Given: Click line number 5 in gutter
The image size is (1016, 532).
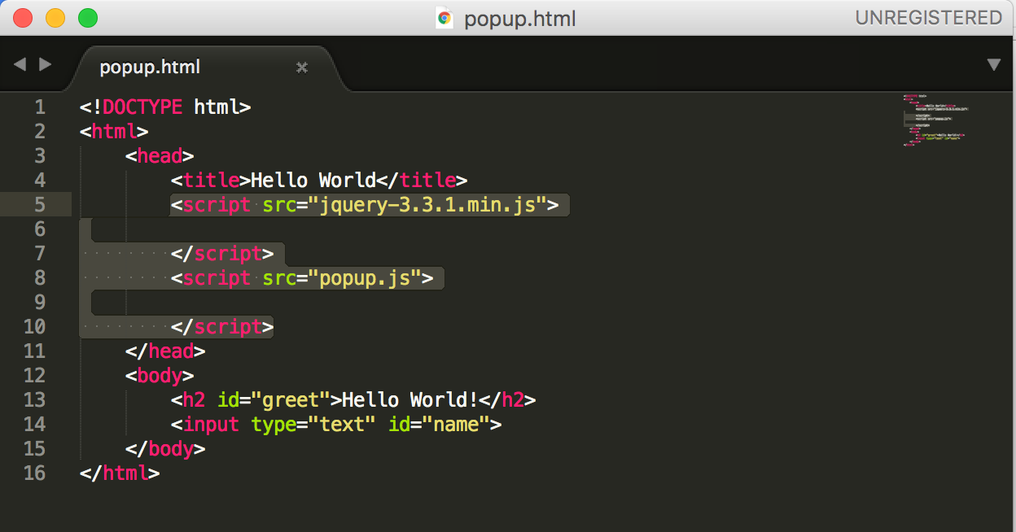Looking at the screenshot, I should 40,205.
